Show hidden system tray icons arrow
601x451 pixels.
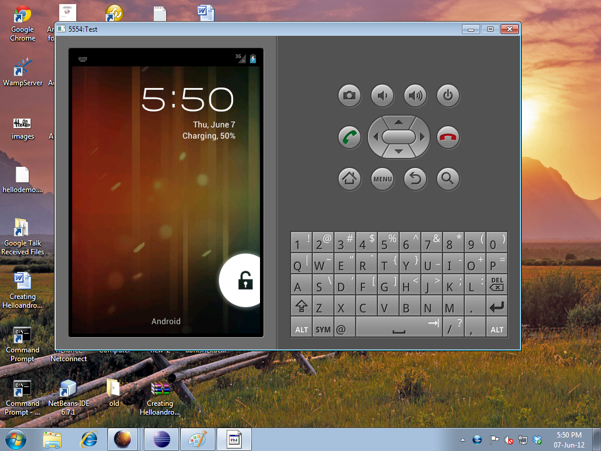pos(462,440)
